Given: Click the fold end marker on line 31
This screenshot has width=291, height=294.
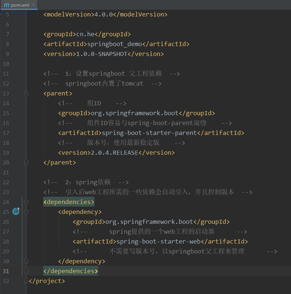Looking at the screenshot, I should (x=26, y=271).
